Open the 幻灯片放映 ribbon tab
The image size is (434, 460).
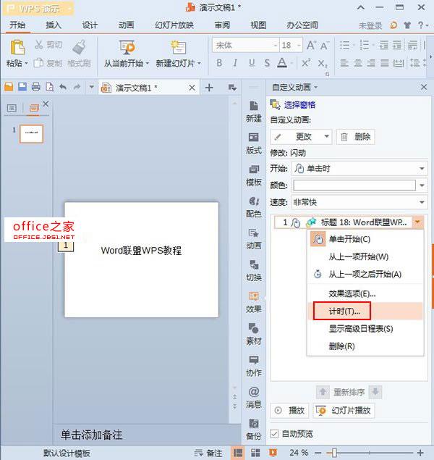174,25
